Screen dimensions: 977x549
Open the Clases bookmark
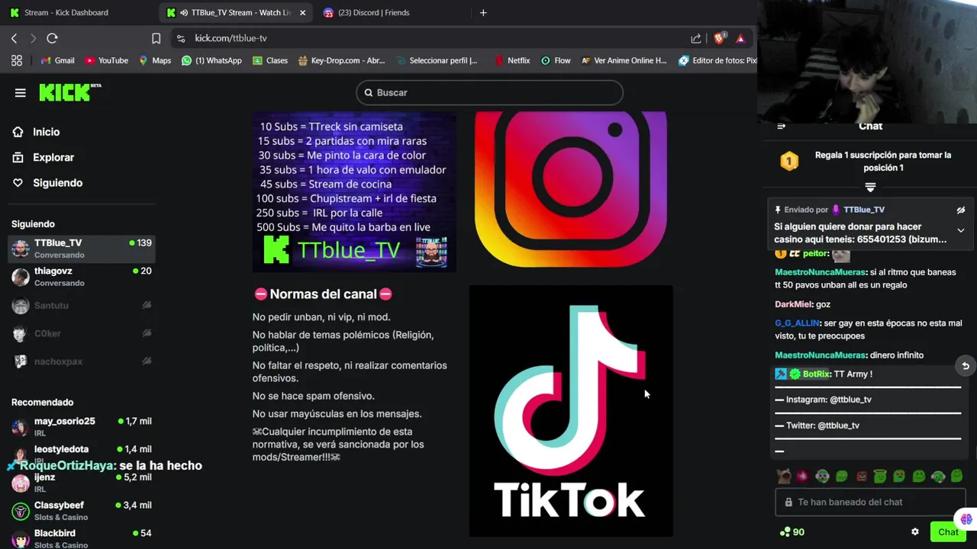tap(269, 60)
